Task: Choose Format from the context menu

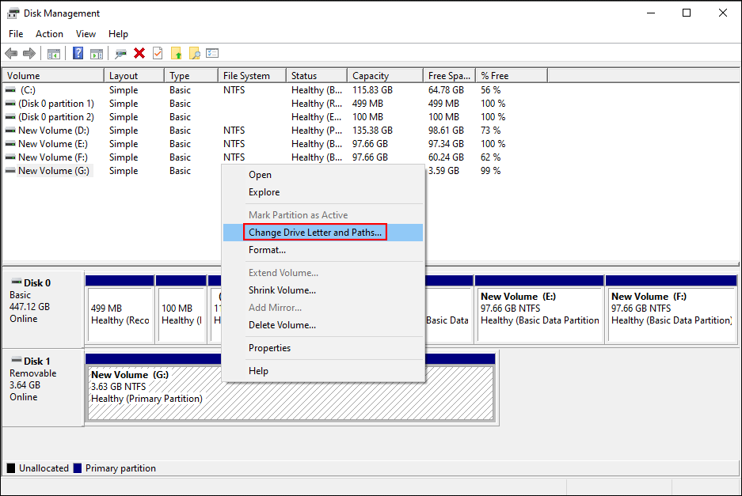Action: [x=267, y=250]
